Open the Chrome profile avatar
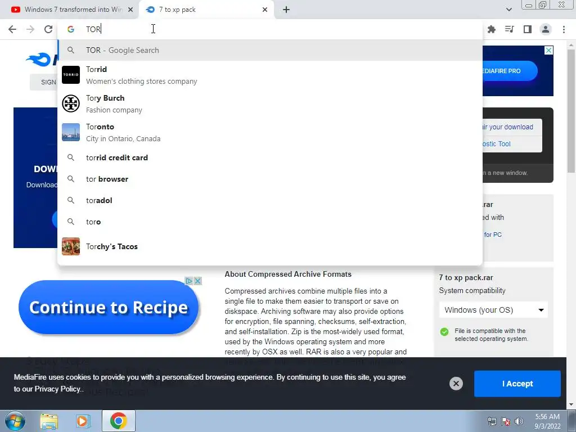The height and width of the screenshot is (432, 576). pos(546,29)
